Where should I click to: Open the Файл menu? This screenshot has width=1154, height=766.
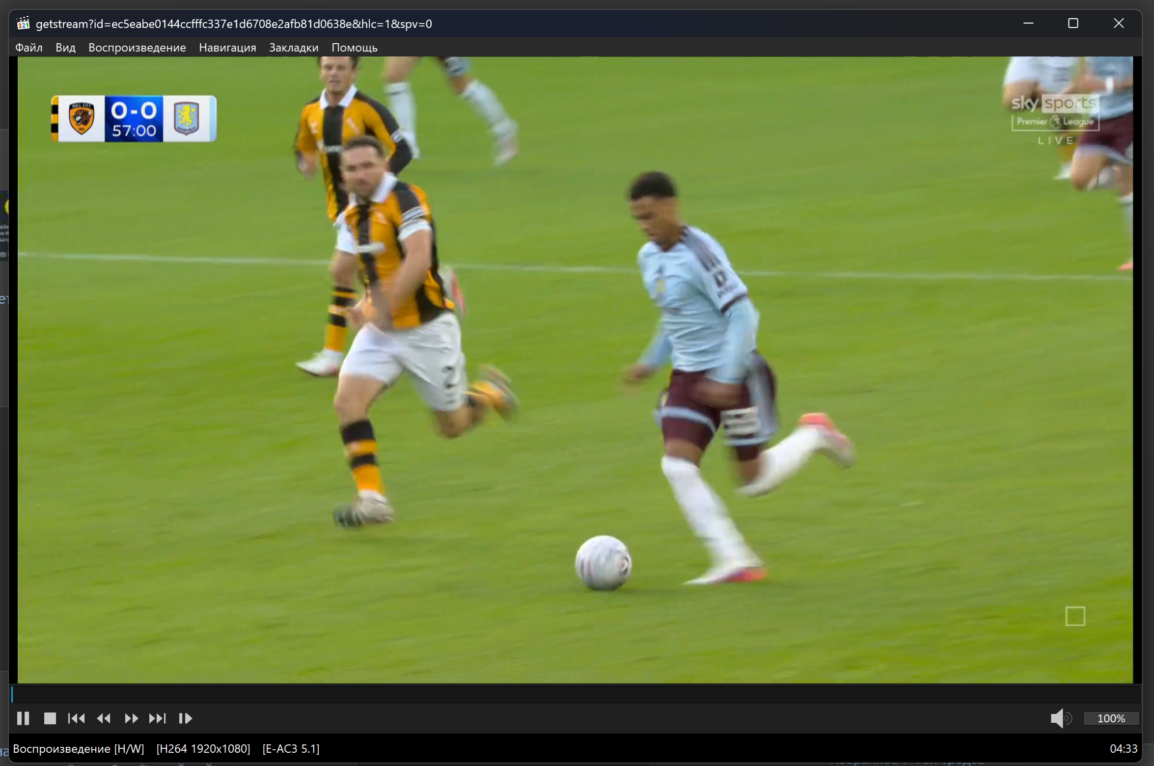pos(29,48)
